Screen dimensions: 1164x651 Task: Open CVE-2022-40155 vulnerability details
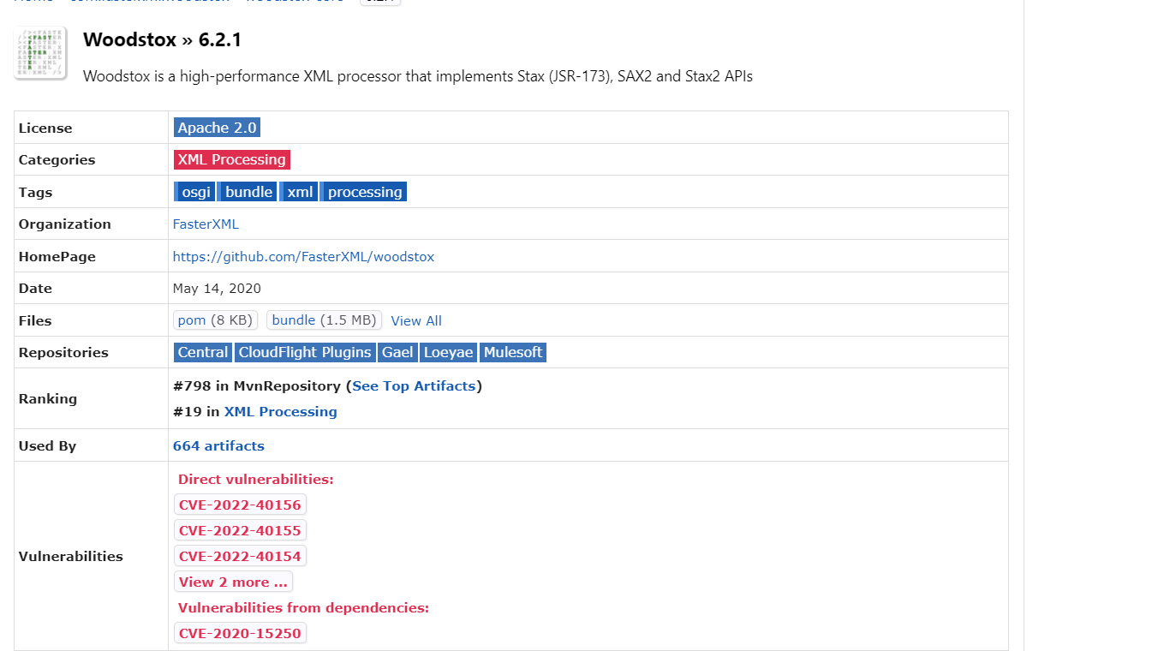pyautogui.click(x=240, y=530)
